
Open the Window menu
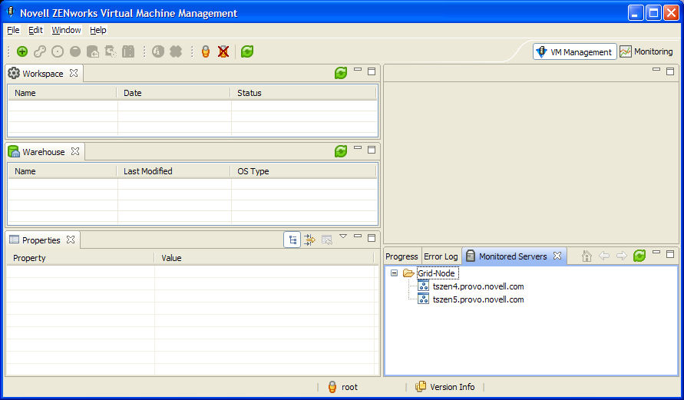coord(66,30)
